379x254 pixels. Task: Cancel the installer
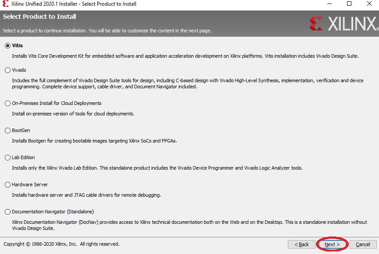[x=363, y=244]
